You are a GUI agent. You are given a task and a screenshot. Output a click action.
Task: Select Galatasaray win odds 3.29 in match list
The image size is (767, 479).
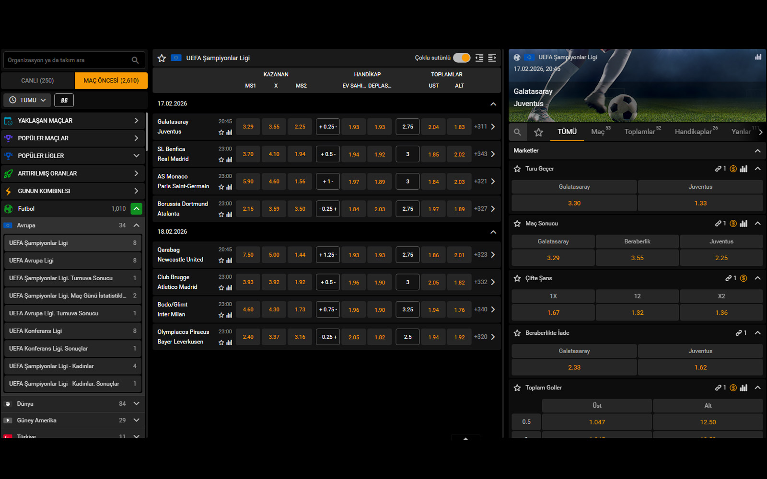[248, 127]
